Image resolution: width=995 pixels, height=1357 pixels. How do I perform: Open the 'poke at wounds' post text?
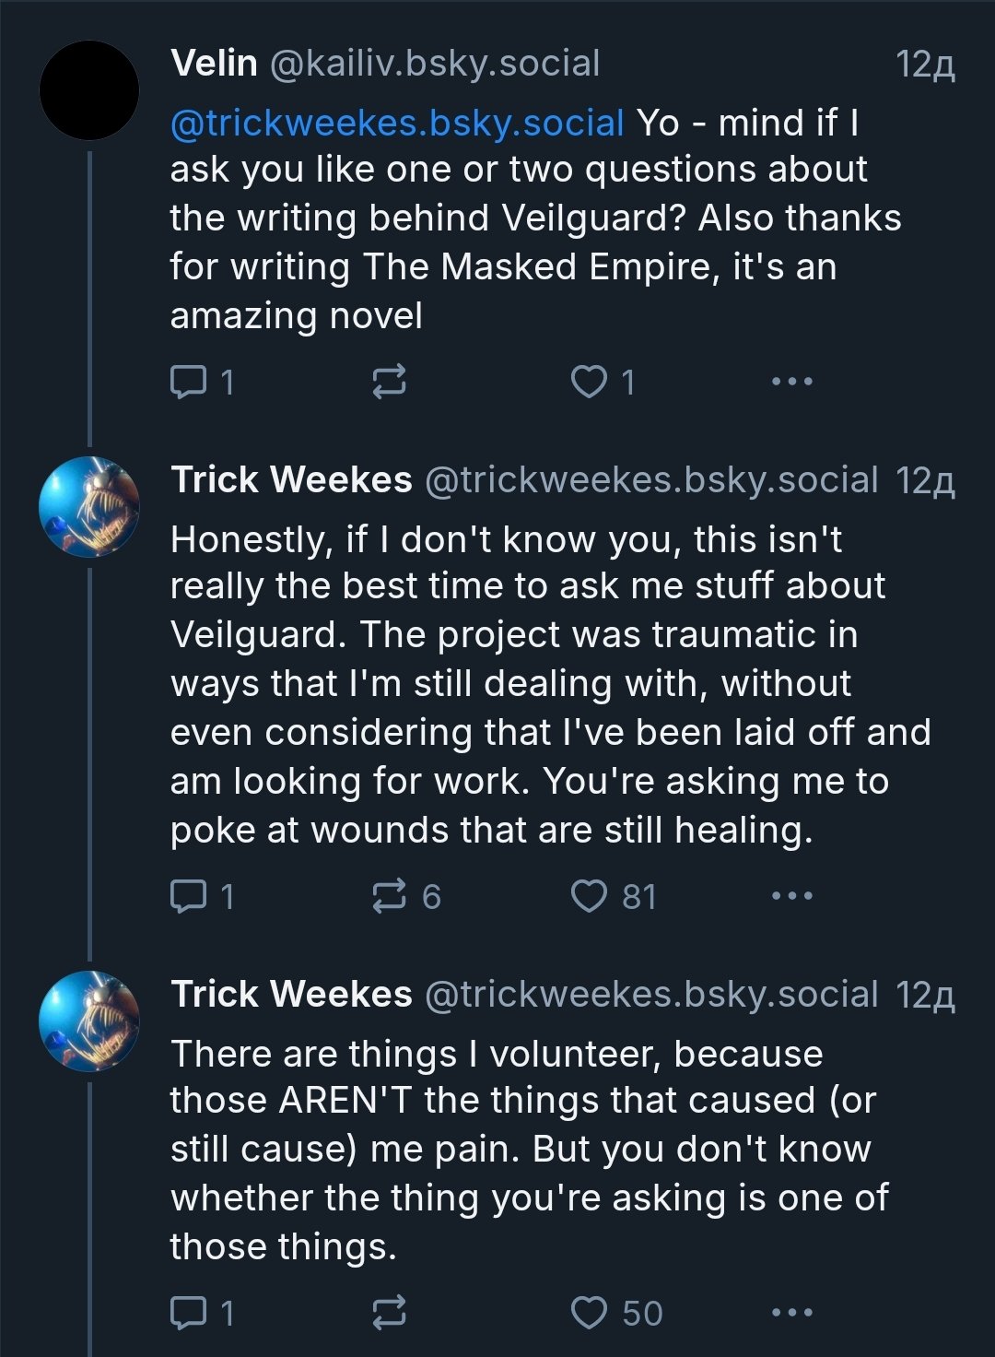[x=550, y=684]
